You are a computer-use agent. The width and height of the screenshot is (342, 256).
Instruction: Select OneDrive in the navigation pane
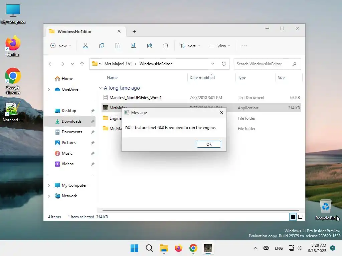click(x=70, y=89)
